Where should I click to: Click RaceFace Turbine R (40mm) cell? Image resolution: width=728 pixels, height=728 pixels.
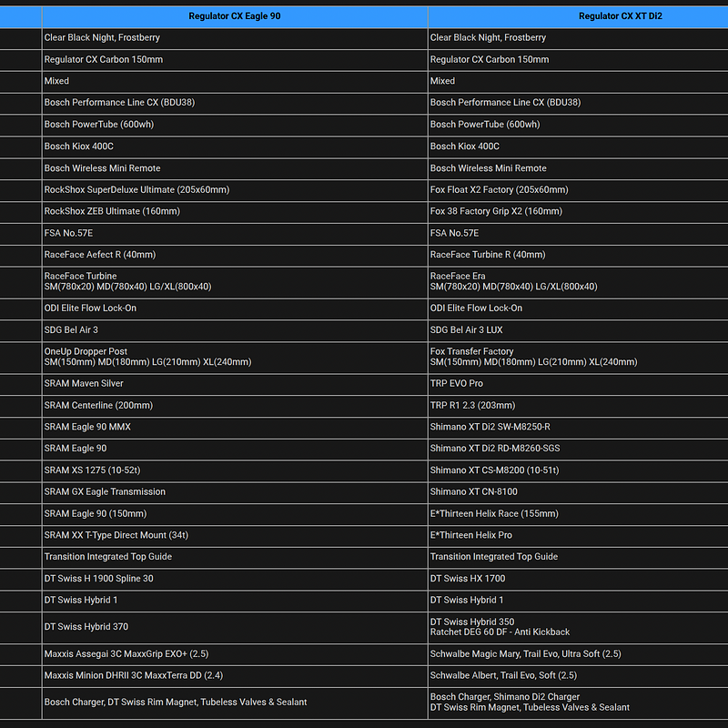pyautogui.click(x=578, y=255)
